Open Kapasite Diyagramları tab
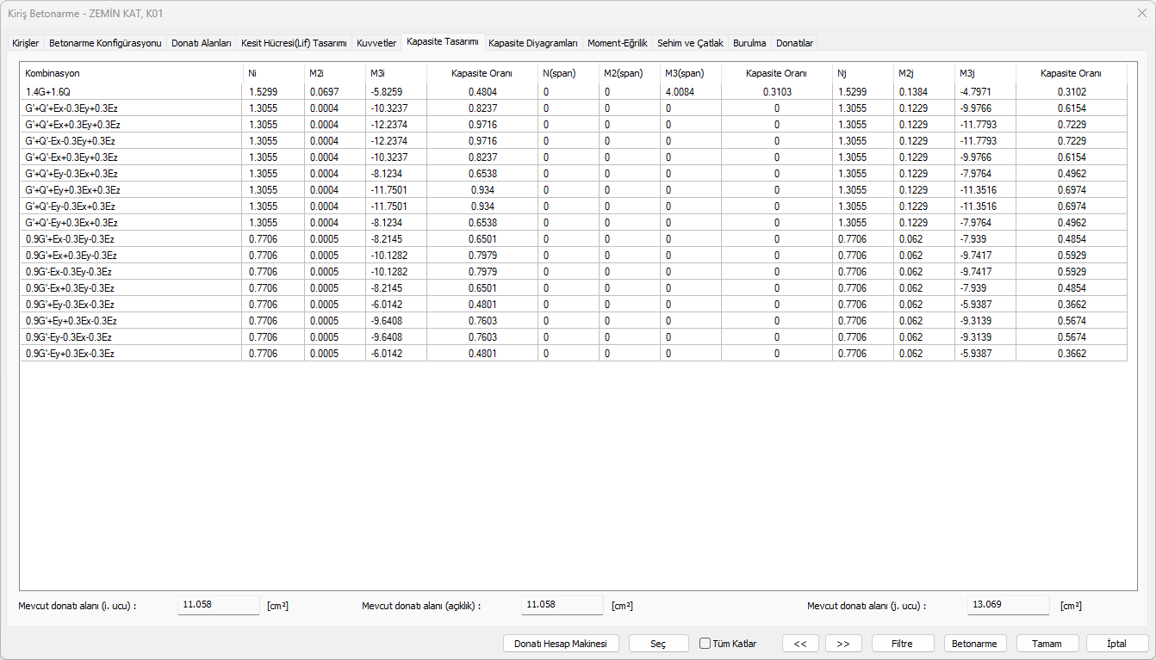 532,43
